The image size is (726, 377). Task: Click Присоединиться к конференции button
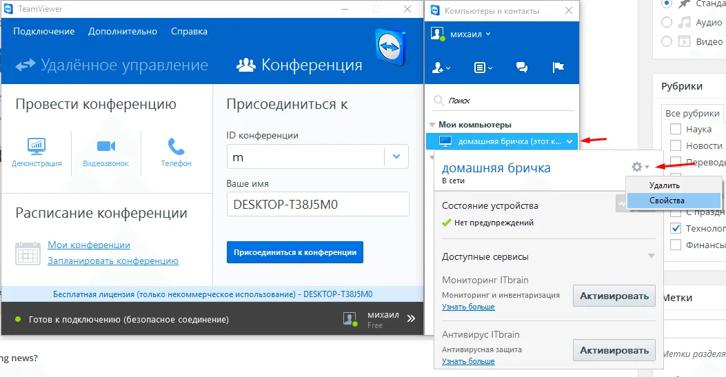tap(294, 252)
